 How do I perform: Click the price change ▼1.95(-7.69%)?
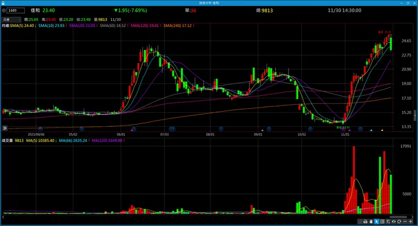130,10
